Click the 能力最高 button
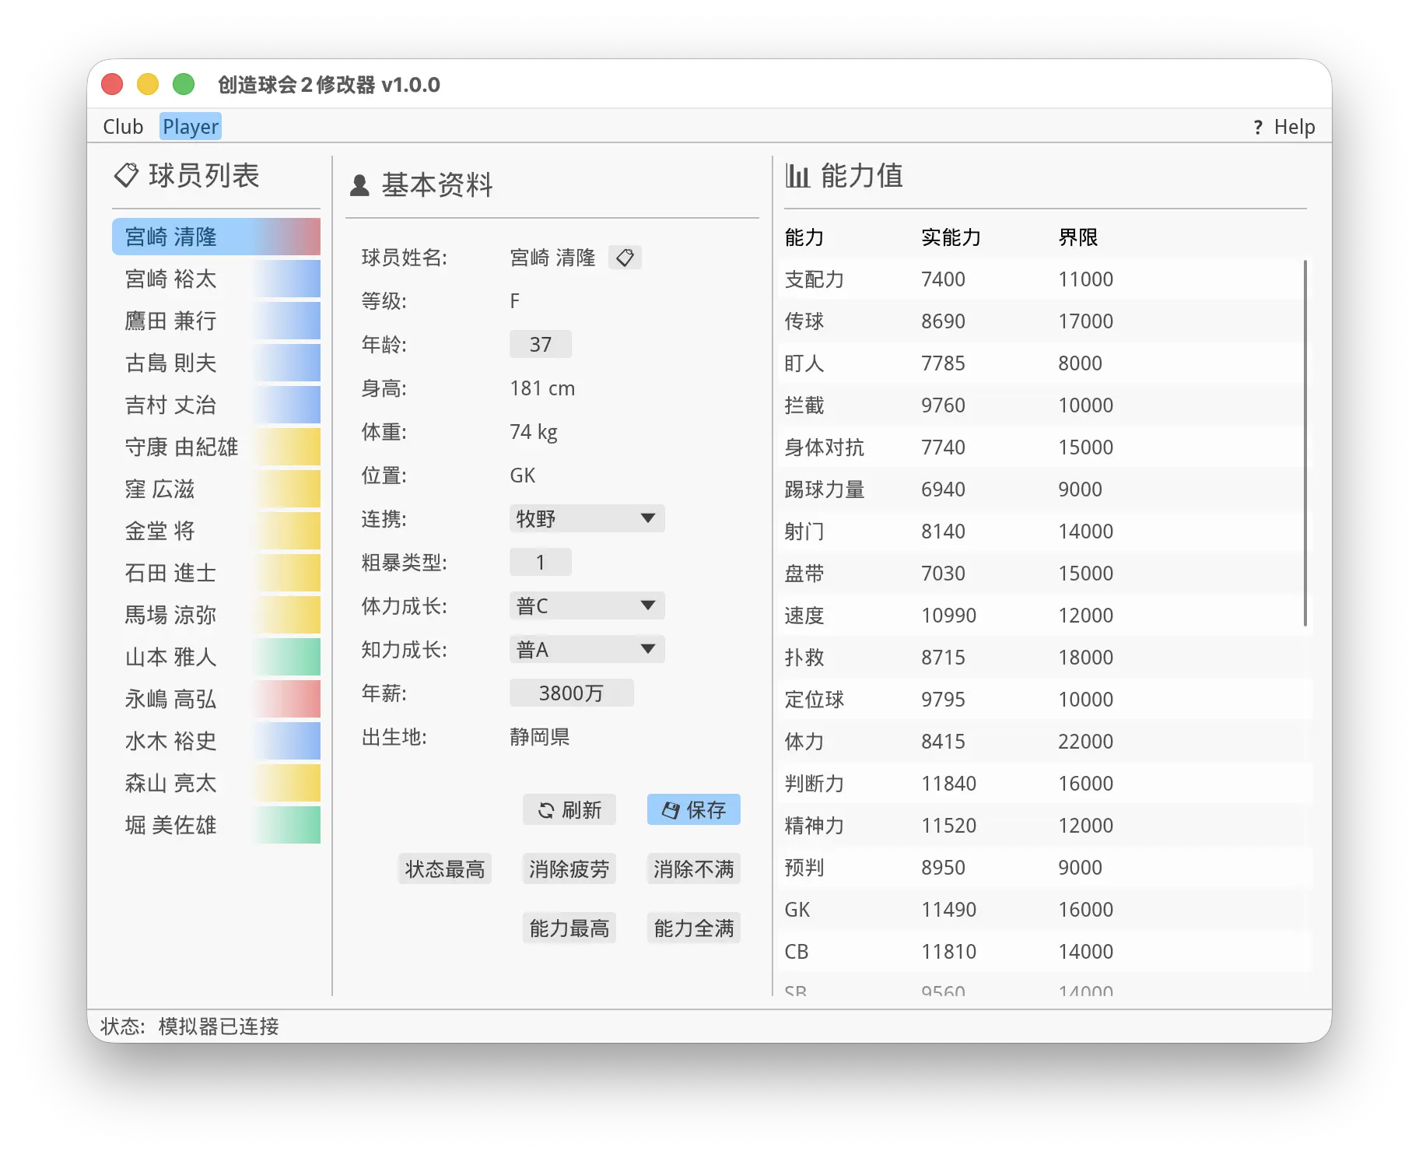1419x1158 pixels. (569, 928)
